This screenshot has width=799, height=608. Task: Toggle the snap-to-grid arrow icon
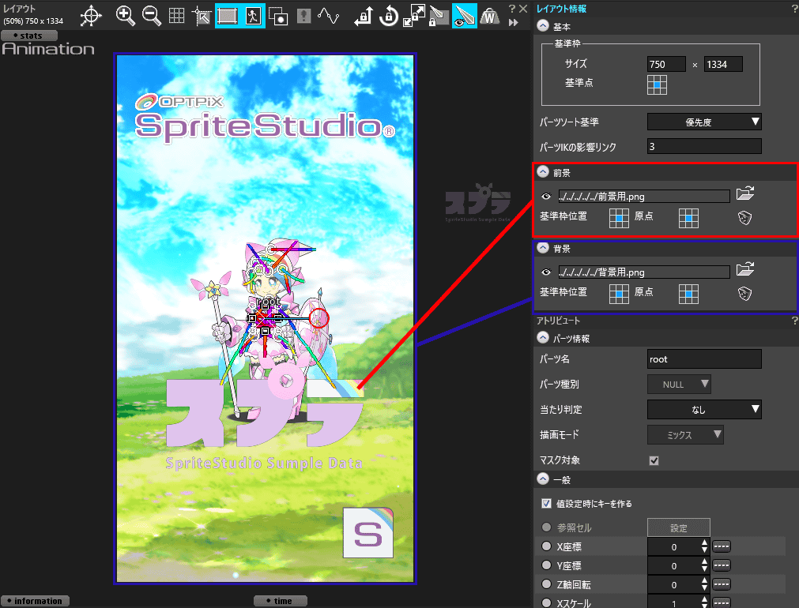tap(202, 17)
